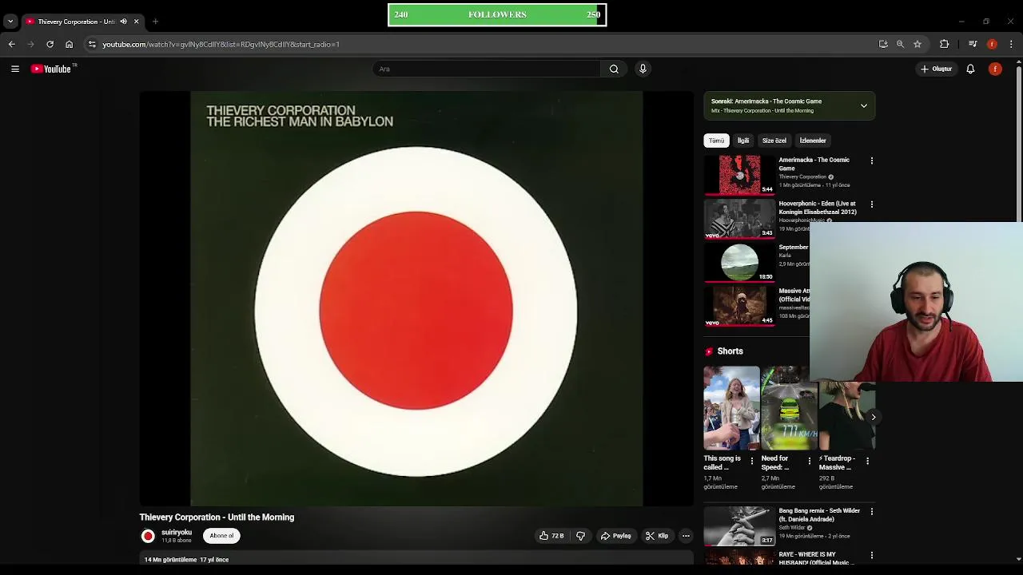
Task: Click the followers goal progress bar
Action: tap(497, 14)
